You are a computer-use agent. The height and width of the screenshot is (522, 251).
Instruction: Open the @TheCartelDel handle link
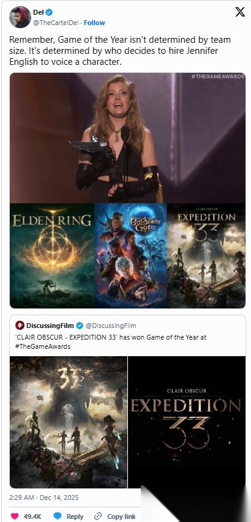[56, 23]
